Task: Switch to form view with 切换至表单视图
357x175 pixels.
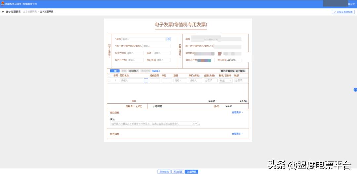Action: (x=343, y=12)
